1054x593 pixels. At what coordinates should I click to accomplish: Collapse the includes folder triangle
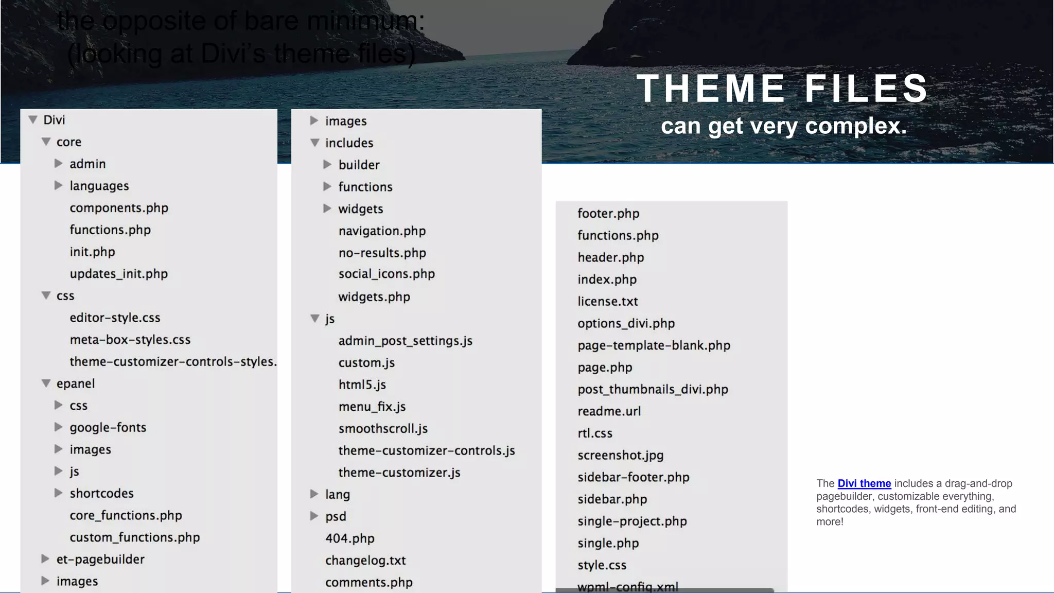[315, 143]
